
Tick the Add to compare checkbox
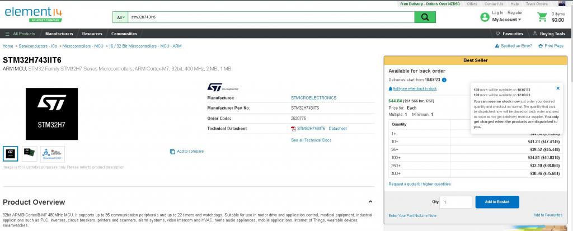[x=173, y=152]
